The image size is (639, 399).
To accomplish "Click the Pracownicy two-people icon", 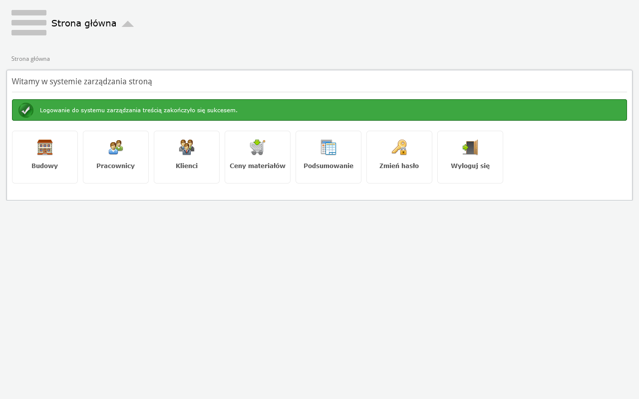I will (x=116, y=148).
